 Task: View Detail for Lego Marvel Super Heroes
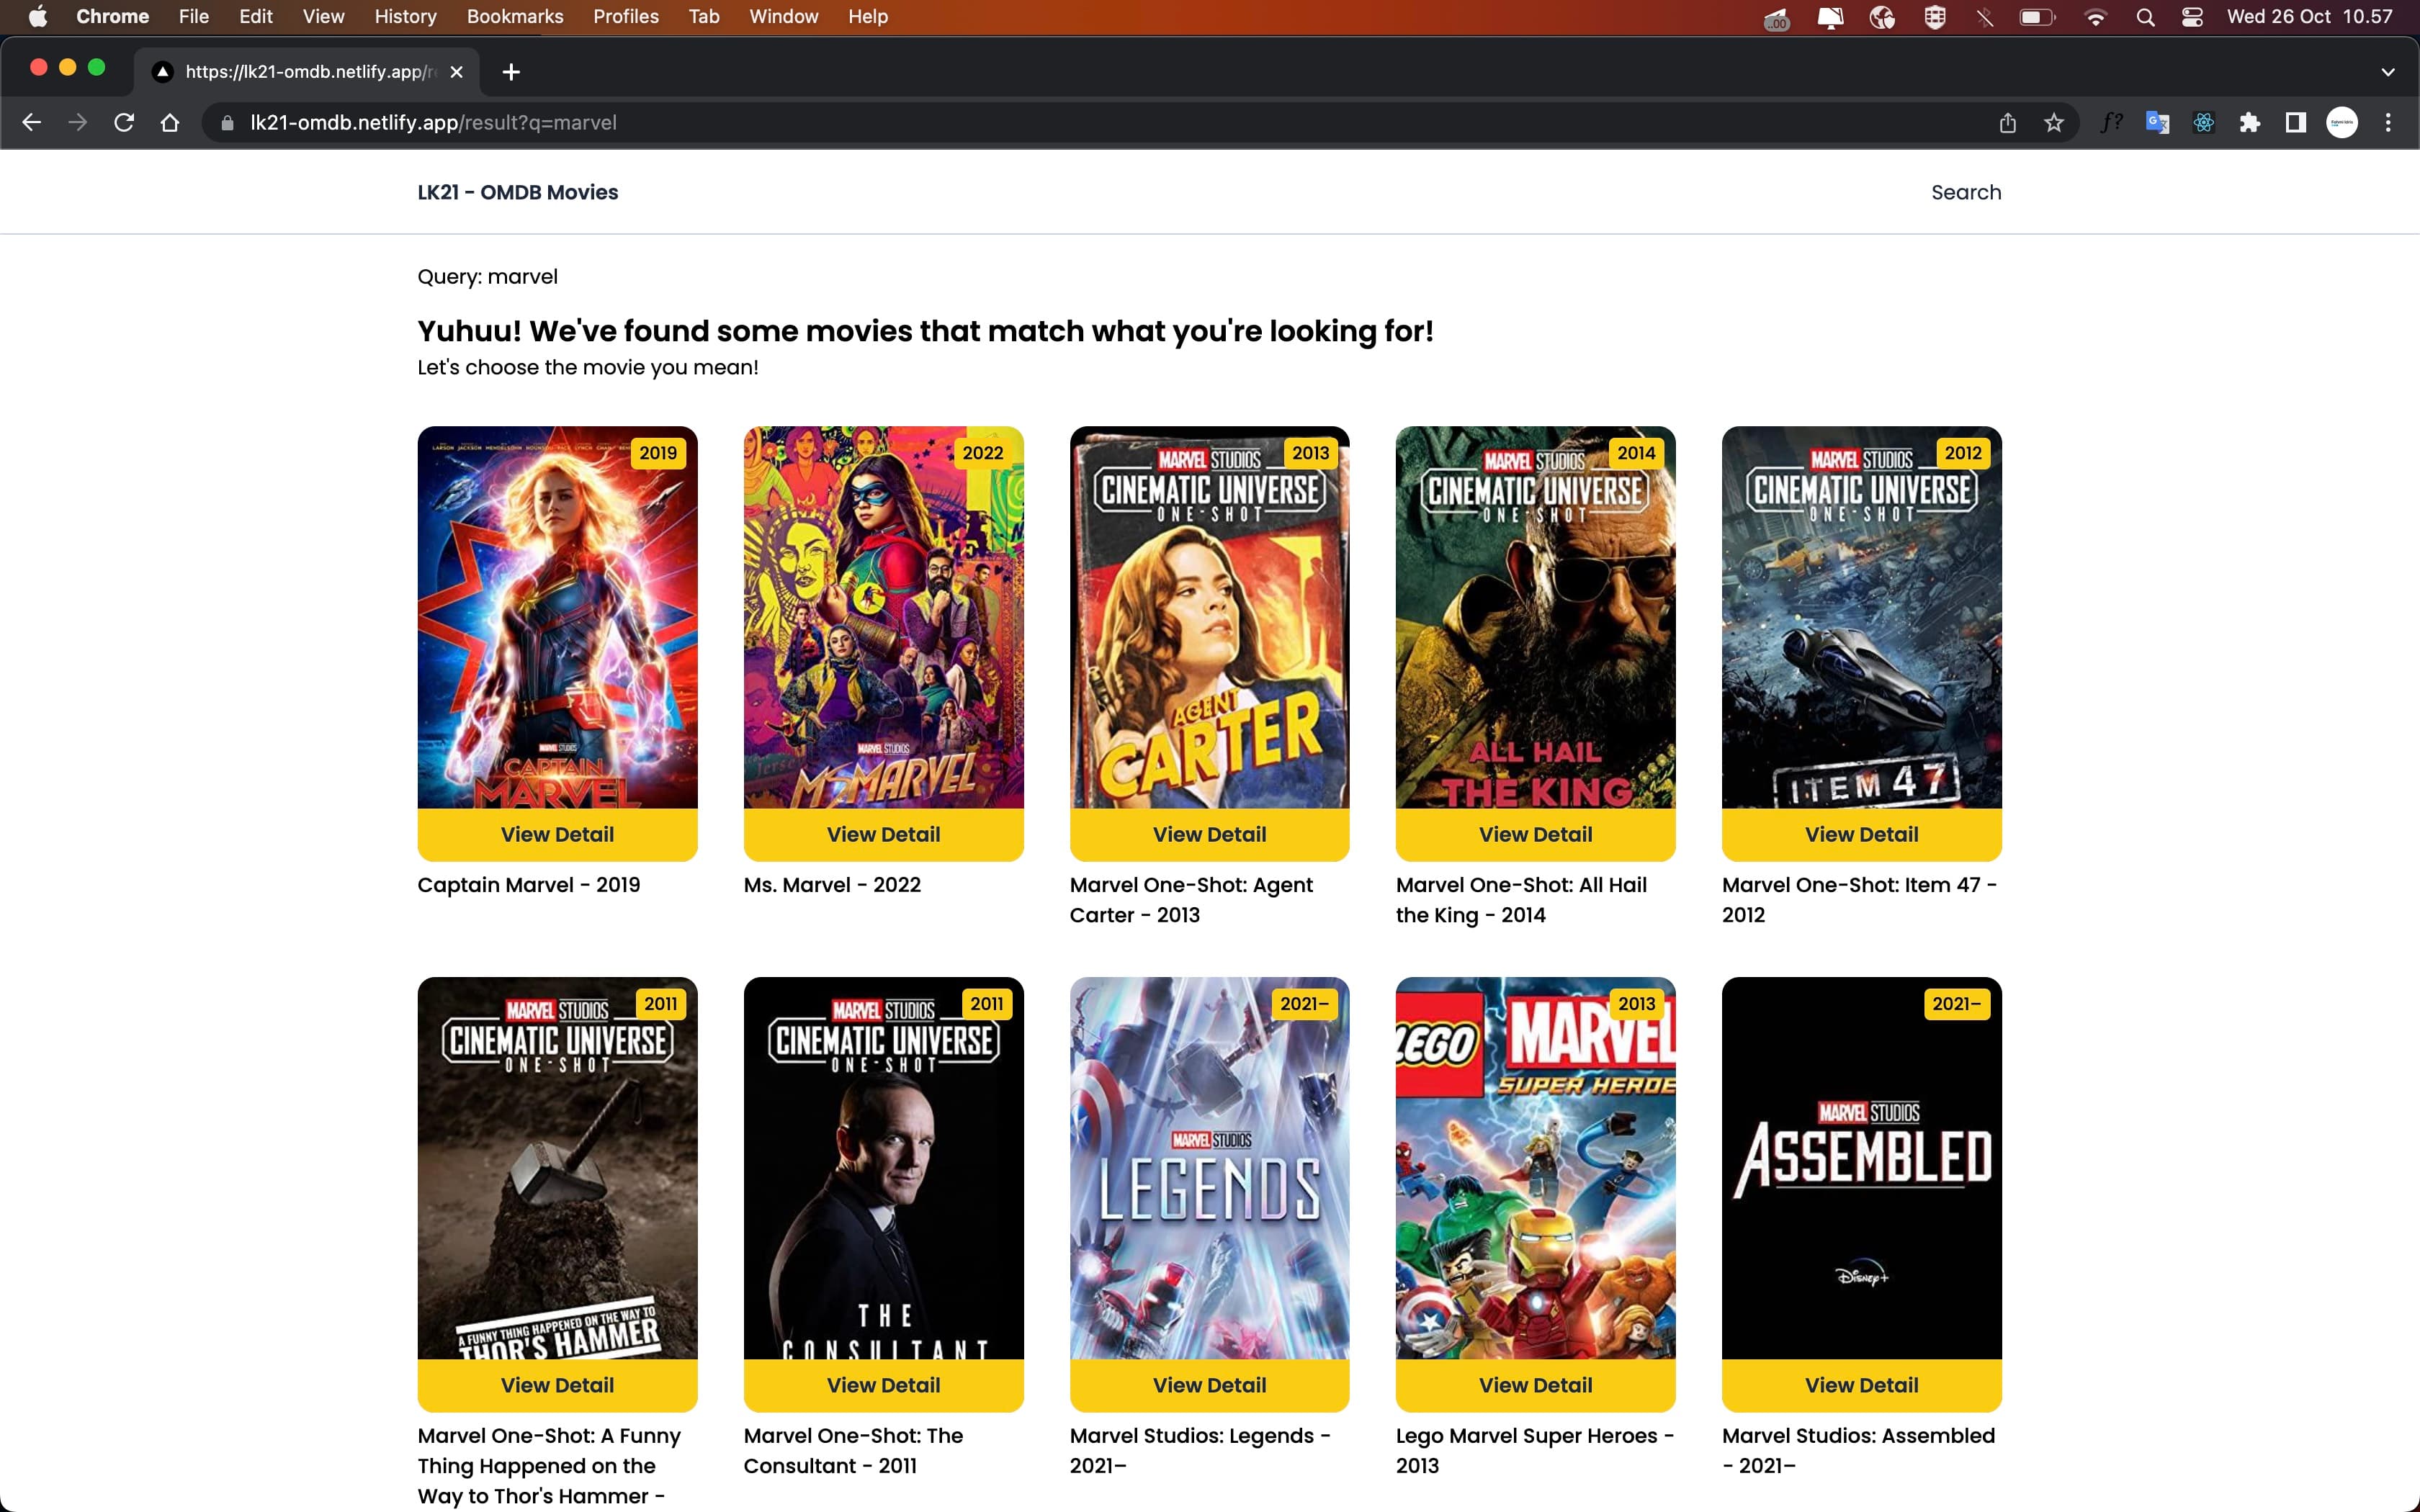point(1535,1385)
